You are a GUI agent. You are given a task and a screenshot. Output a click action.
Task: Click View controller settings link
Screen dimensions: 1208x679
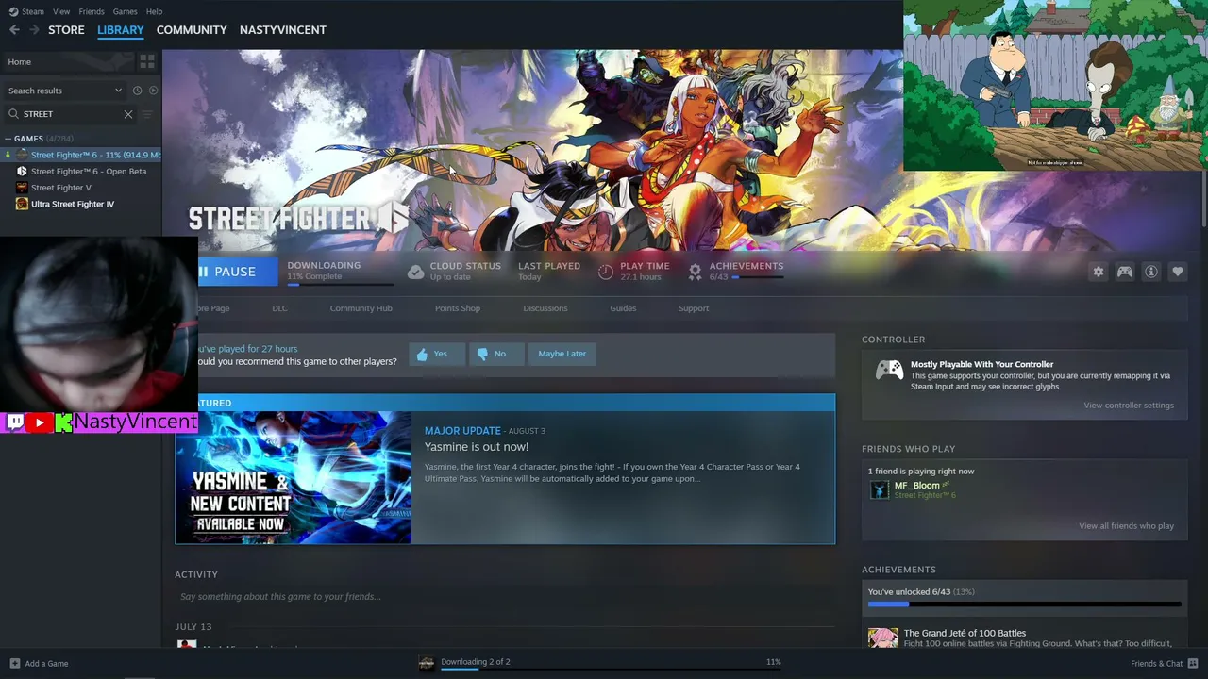pyautogui.click(x=1129, y=406)
